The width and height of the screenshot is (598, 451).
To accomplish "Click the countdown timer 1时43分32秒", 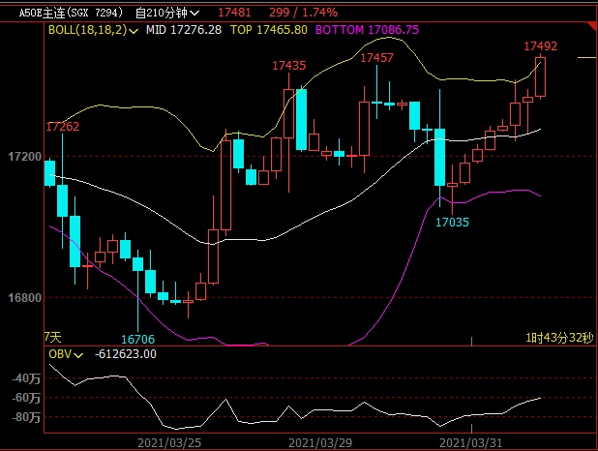I will coord(560,338).
